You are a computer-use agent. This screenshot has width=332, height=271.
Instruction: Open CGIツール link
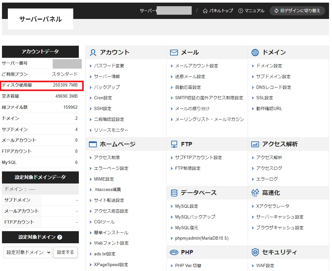[x=104, y=222]
